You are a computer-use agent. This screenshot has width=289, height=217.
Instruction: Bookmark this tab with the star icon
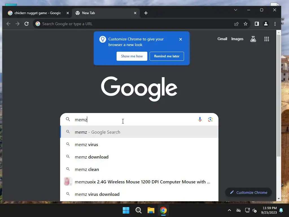246,24
